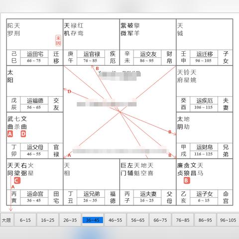Screen dimensions: 239x239
Task: Click the 运子女 palace label
Action: coord(205,194)
